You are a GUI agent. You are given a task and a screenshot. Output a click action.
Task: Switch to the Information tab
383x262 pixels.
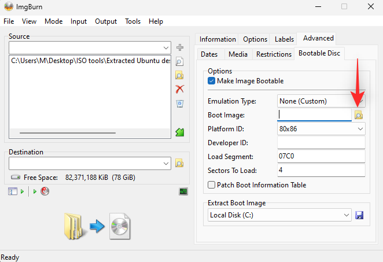(218, 39)
